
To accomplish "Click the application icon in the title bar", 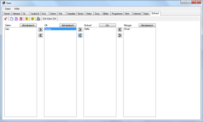I will [4, 3].
